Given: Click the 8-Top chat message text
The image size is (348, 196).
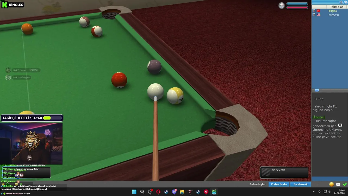Looking at the screenshot, I should pyautogui.click(x=319, y=99).
